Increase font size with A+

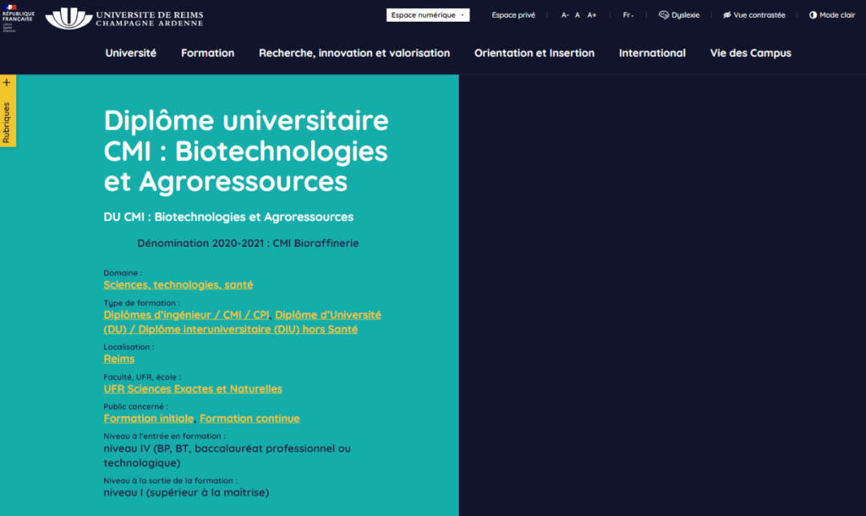[x=592, y=15]
